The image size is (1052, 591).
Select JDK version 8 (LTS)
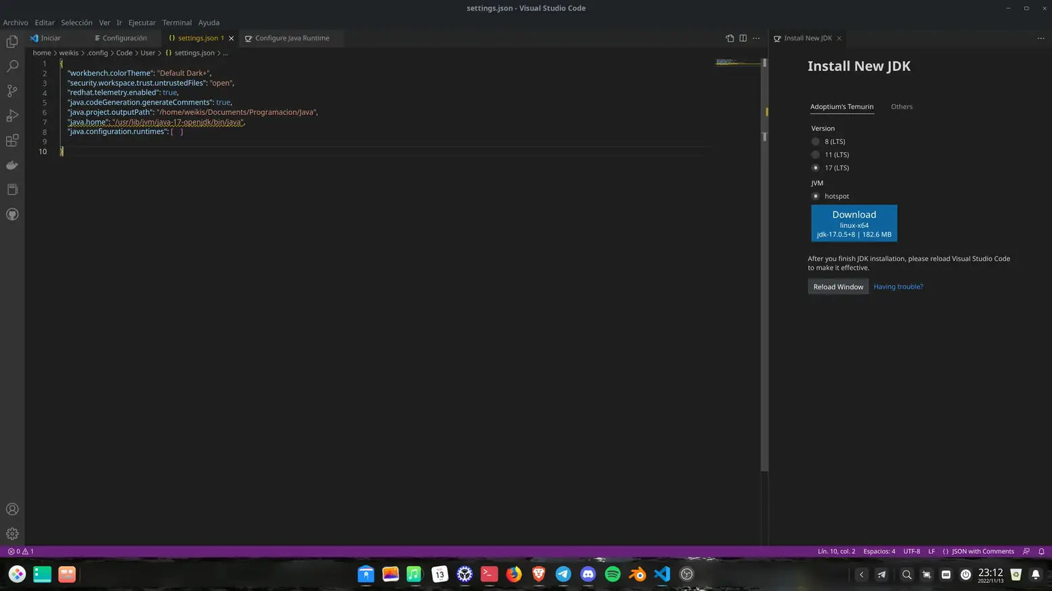pyautogui.click(x=815, y=141)
